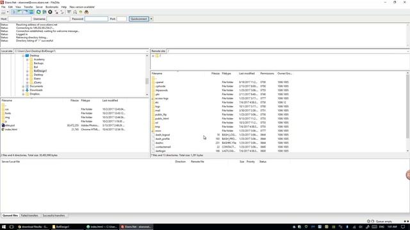Image resolution: width=410 pixels, height=230 pixels.
Task: Select the css folder in the local file list
Action: pos(7,109)
